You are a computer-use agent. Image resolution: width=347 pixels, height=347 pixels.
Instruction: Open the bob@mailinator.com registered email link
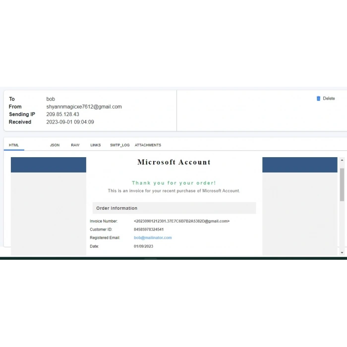click(153, 238)
